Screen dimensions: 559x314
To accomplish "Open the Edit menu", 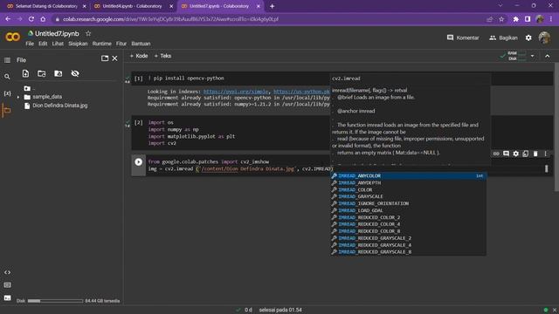I will 43,44.
